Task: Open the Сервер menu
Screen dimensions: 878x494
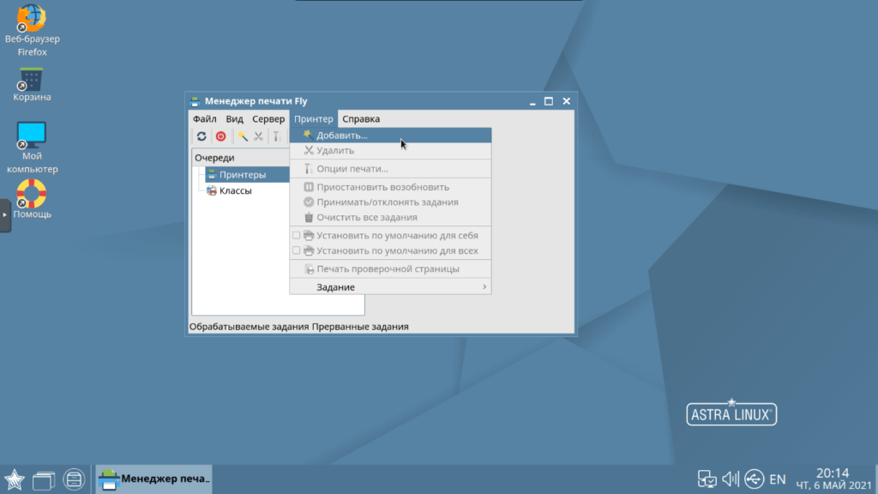Action: click(x=268, y=119)
